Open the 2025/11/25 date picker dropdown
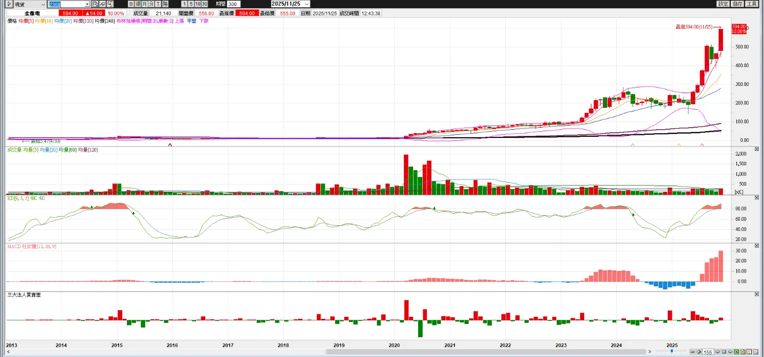The image size is (764, 357). (306, 4)
